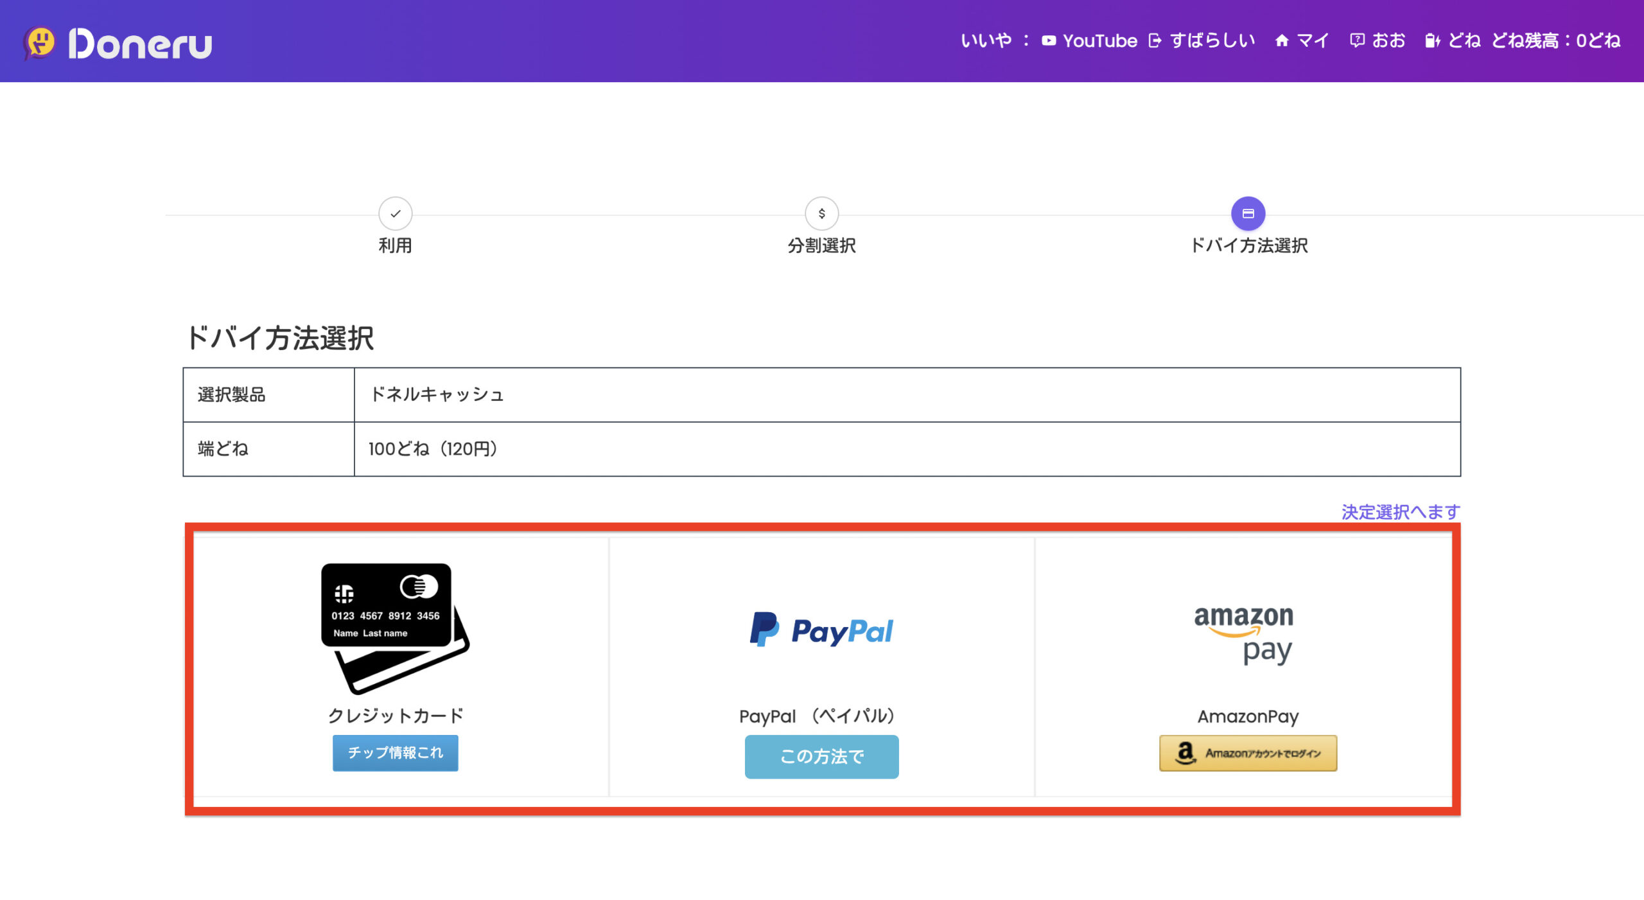This screenshot has height=900, width=1644.
Task: Click the PayPal（ペイパル） label
Action: pyautogui.click(x=817, y=716)
